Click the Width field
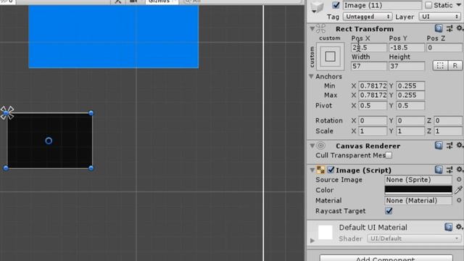This screenshot has height=261, width=464. (x=369, y=66)
